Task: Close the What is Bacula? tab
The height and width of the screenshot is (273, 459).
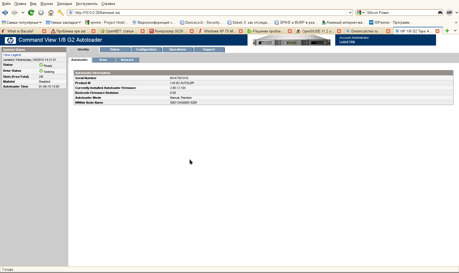Action: [44, 31]
